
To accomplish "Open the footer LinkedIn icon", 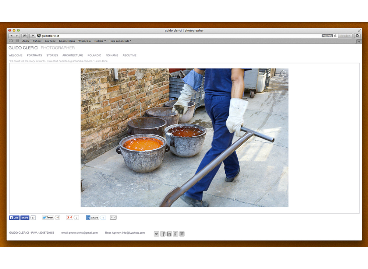I will point(169,234).
